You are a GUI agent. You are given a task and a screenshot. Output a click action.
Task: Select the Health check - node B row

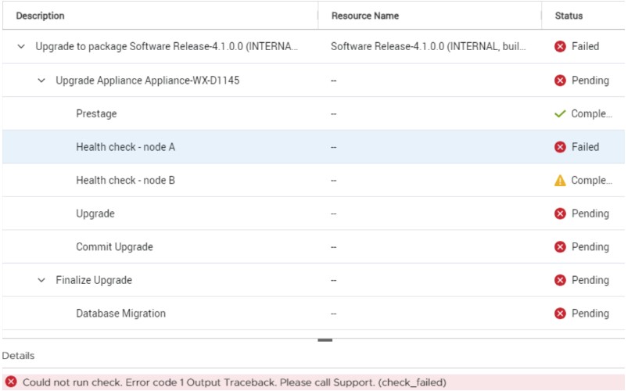[314, 180]
